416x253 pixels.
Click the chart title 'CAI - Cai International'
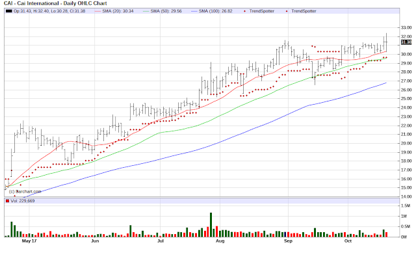point(31,3)
